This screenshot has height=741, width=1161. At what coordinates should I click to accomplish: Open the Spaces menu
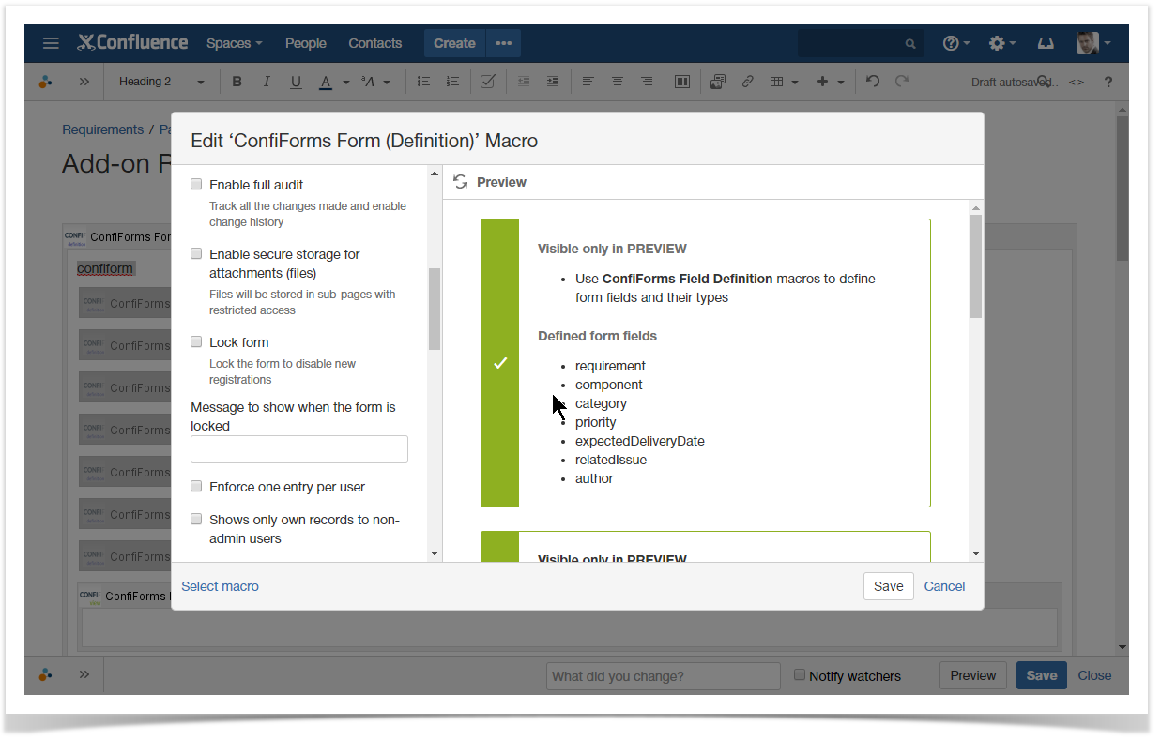(233, 43)
